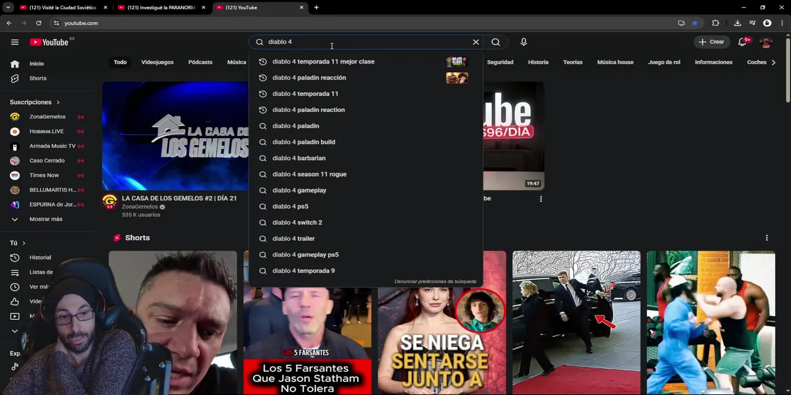
Task: Bookmark this page with star icon
Action: click(695, 23)
